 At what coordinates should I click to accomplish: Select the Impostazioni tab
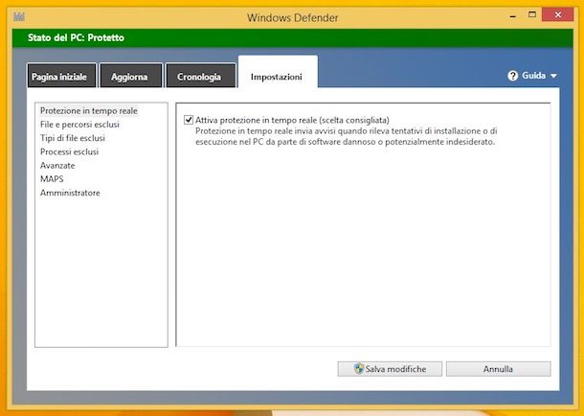(278, 72)
